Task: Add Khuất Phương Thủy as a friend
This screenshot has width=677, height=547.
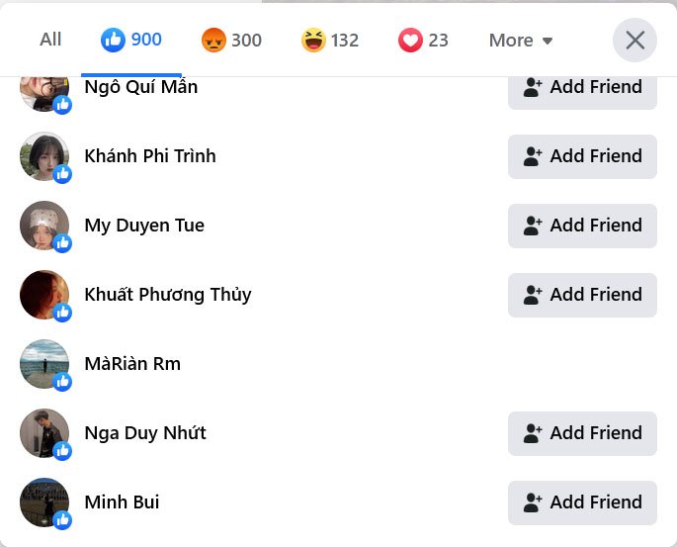Action: pyautogui.click(x=582, y=295)
